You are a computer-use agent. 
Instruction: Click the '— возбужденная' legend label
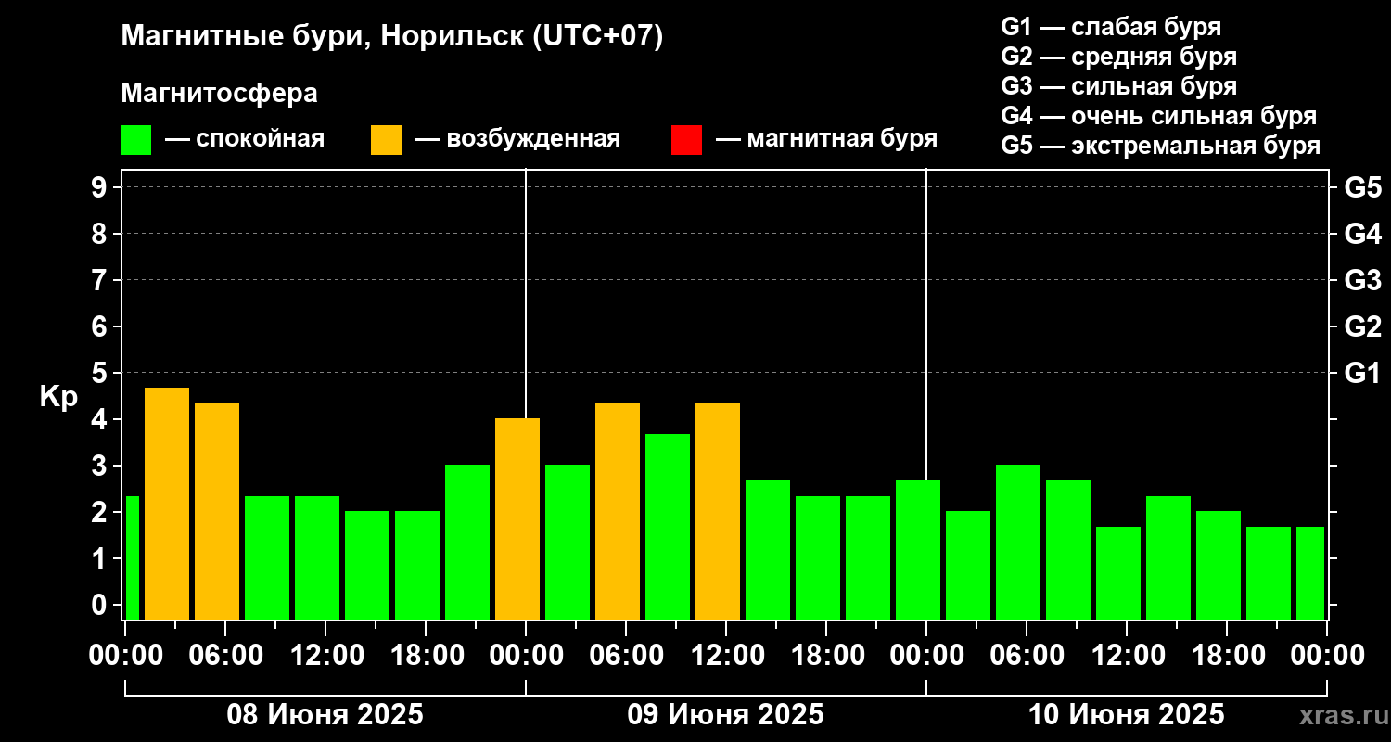pos(517,140)
